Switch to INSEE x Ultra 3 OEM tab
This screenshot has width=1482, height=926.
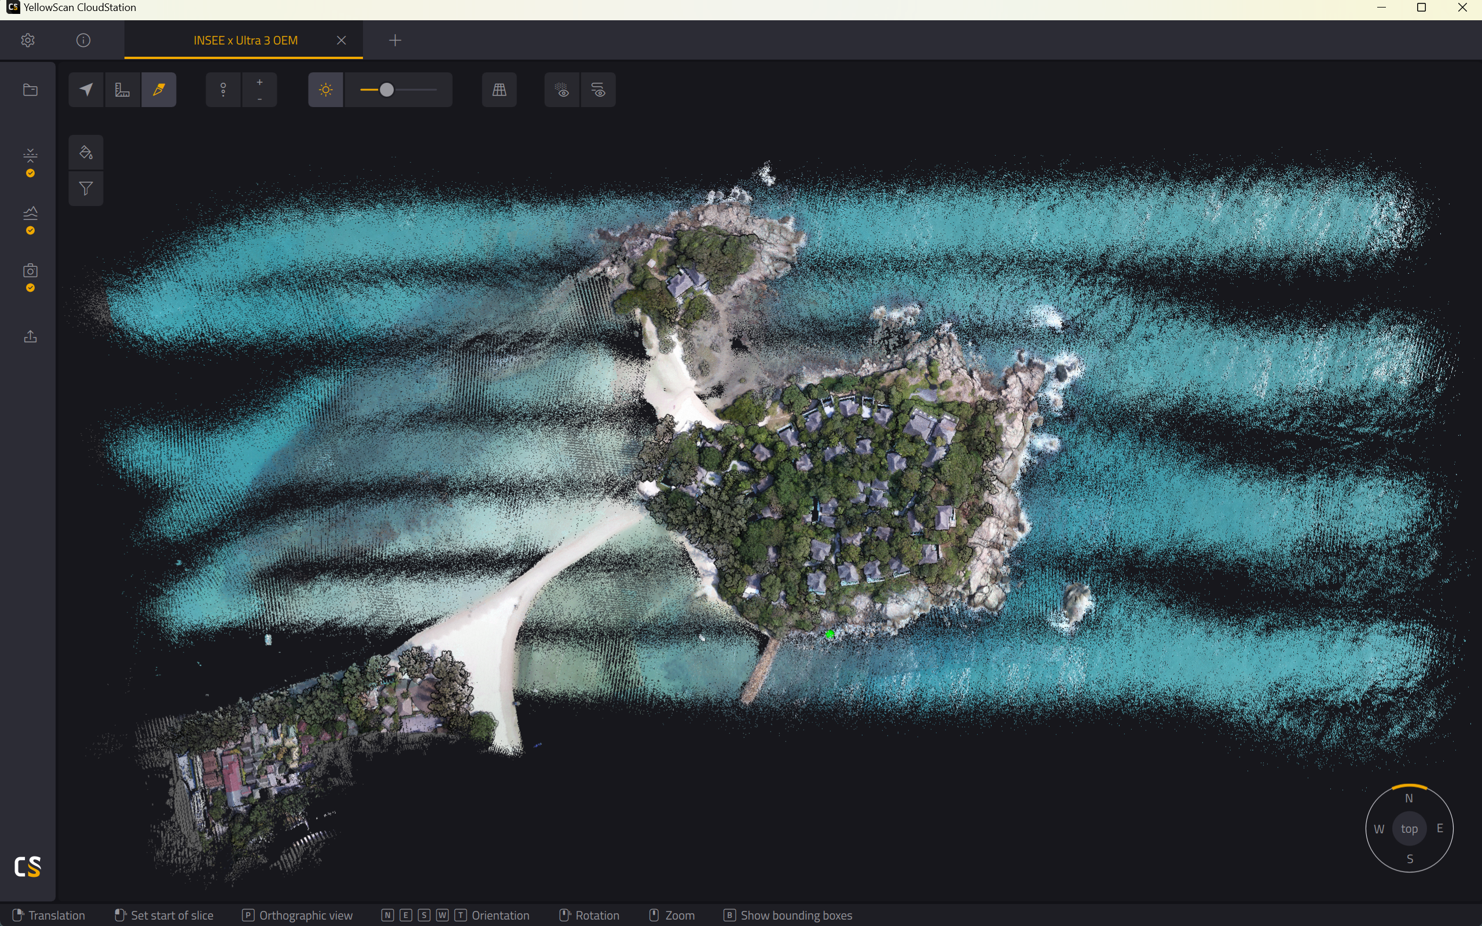245,41
